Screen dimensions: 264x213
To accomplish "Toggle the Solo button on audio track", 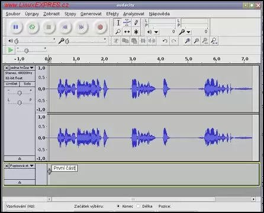I will pyautogui.click(x=27, y=84).
